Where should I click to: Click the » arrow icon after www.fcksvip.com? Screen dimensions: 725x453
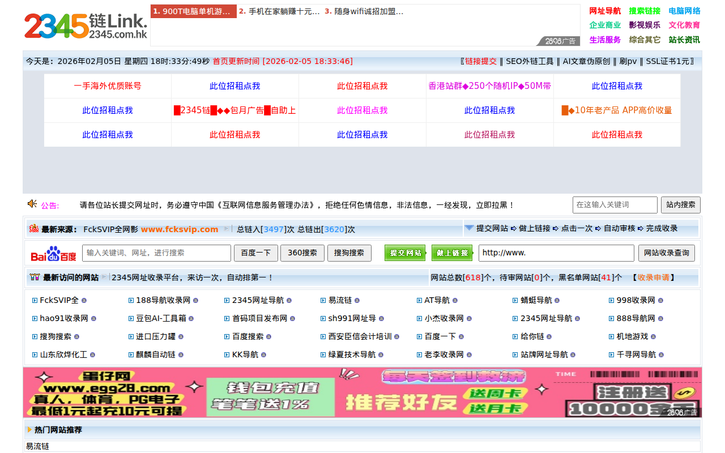(227, 229)
